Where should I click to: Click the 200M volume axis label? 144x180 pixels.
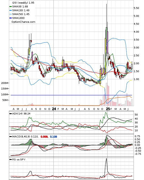point(4,83)
